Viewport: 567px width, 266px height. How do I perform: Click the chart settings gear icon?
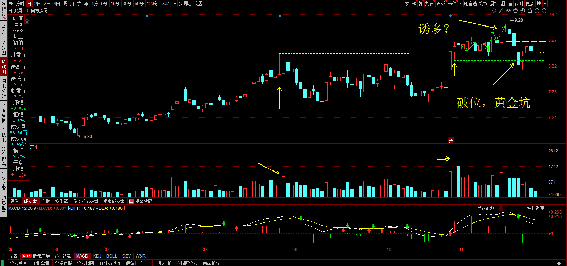(494, 11)
